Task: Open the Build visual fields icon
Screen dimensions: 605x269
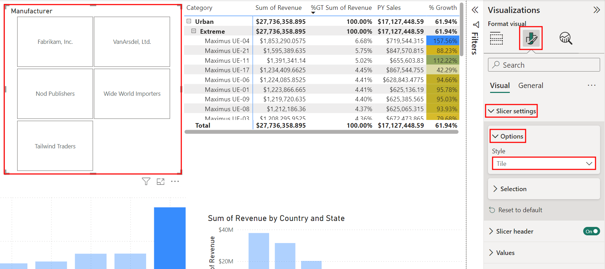Action: coord(496,38)
